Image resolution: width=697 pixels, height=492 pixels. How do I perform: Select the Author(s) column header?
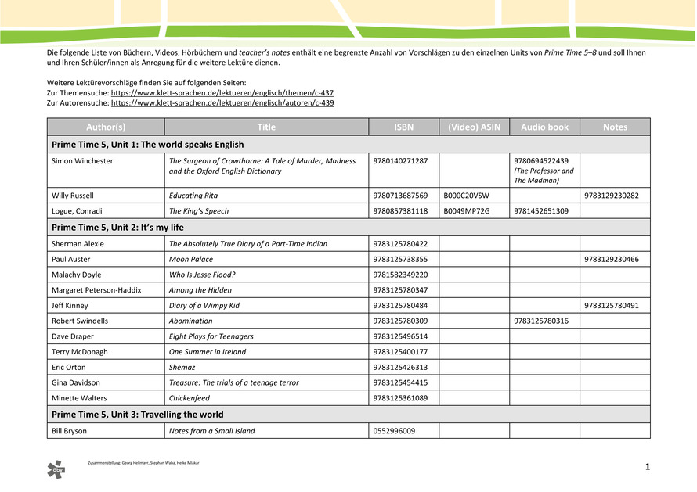[106, 127]
